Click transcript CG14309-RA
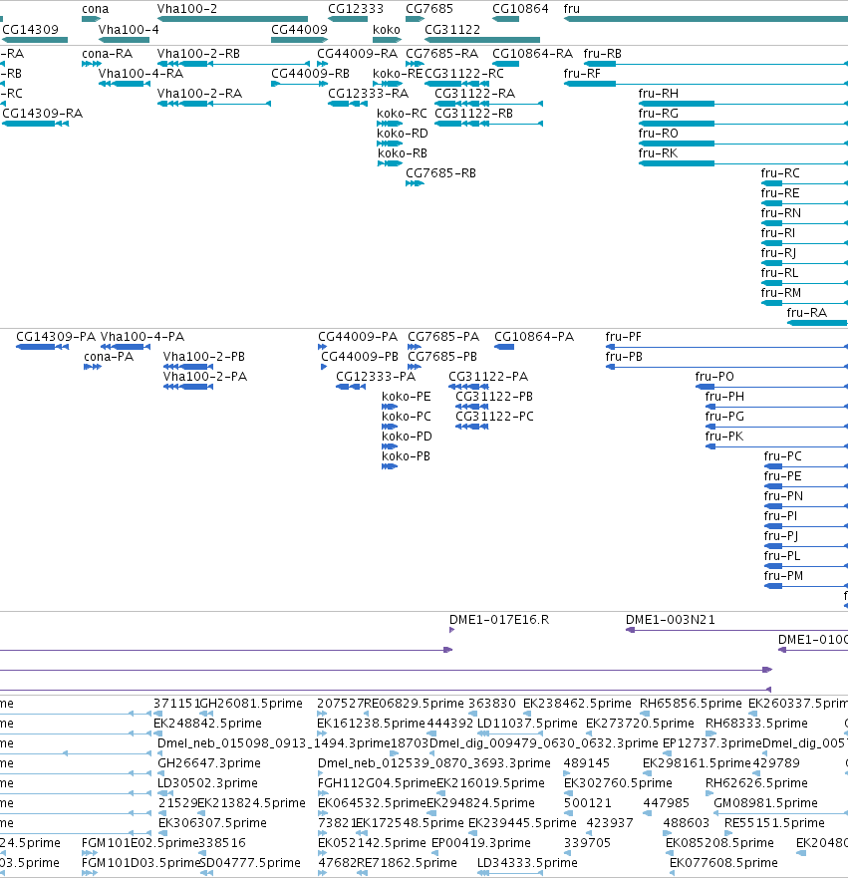The height and width of the screenshot is (878, 848). click(x=35, y=124)
